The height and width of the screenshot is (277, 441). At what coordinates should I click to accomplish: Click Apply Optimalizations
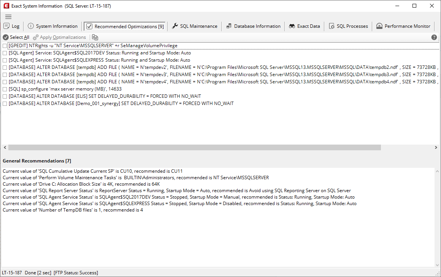point(59,37)
